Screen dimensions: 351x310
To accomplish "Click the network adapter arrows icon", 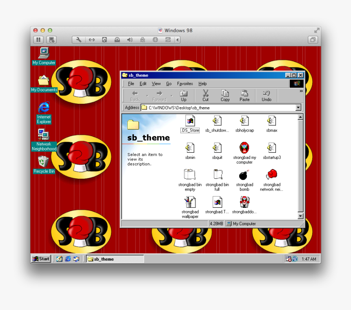I will coord(91,40).
